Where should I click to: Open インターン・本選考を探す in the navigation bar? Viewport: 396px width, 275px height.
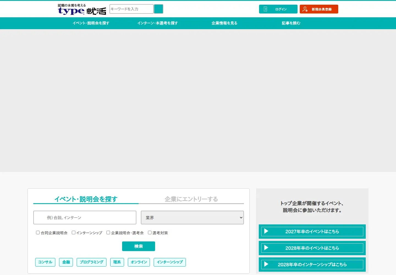pyautogui.click(x=158, y=23)
